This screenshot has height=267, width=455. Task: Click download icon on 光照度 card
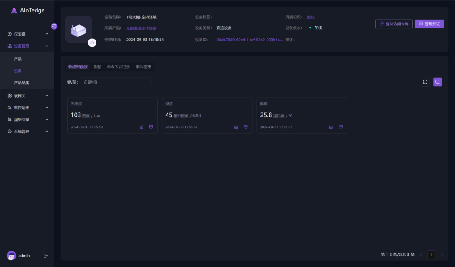141,127
